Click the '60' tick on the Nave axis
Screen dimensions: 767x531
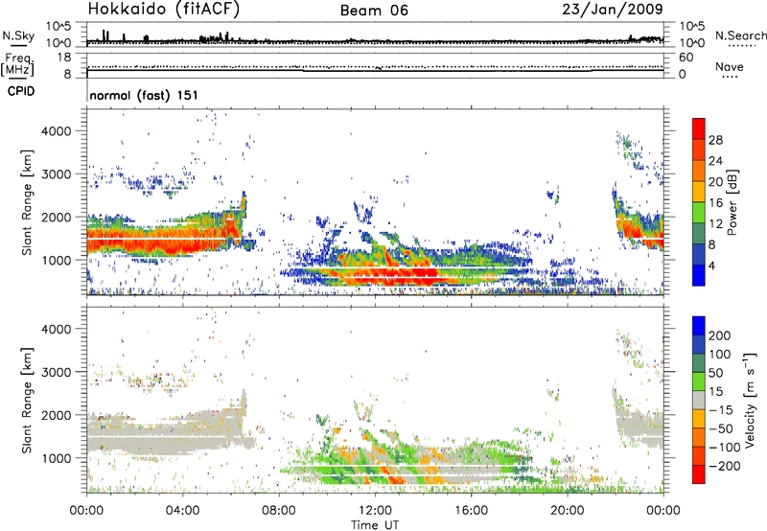[x=686, y=58]
